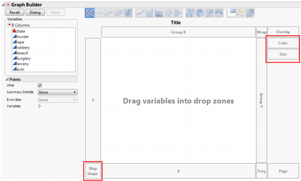Click the Freq drop zone
Image resolution: width=301 pixels, height=181 pixels.
click(x=262, y=171)
